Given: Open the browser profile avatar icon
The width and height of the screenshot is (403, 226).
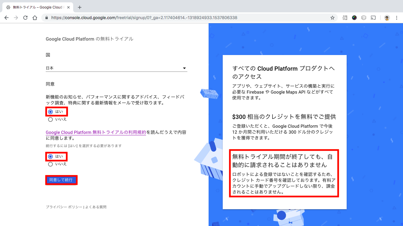Looking at the screenshot, I should pyautogui.click(x=386, y=18).
